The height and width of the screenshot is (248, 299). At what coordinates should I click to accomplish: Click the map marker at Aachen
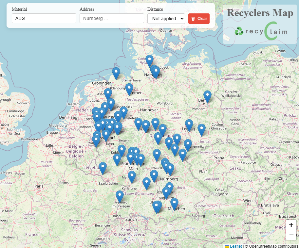tap(96, 141)
